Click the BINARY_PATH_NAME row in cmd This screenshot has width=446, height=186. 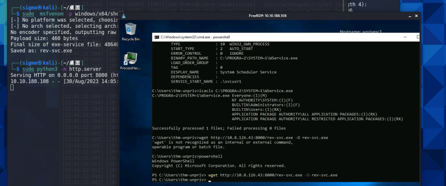pyautogui.click(x=234, y=58)
